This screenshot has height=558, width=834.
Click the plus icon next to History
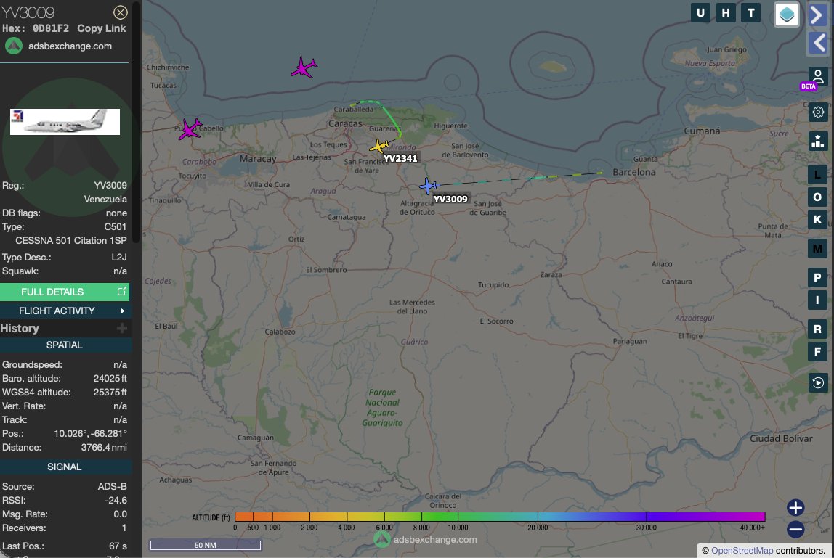[124, 329]
